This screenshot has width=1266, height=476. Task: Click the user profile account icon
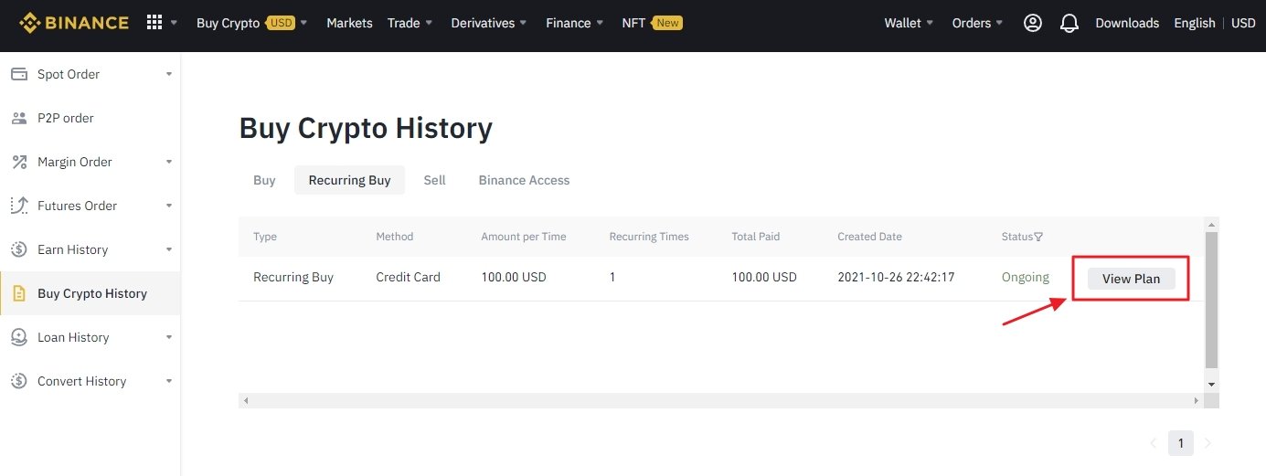1033,23
